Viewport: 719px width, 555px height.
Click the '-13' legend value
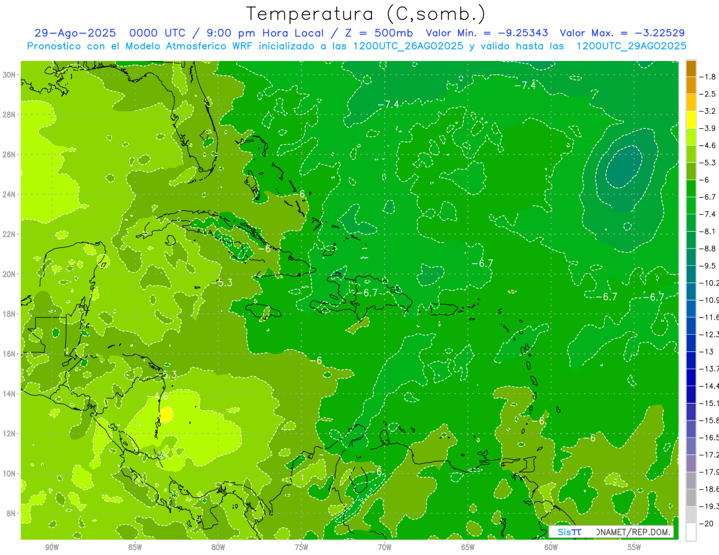(x=706, y=351)
